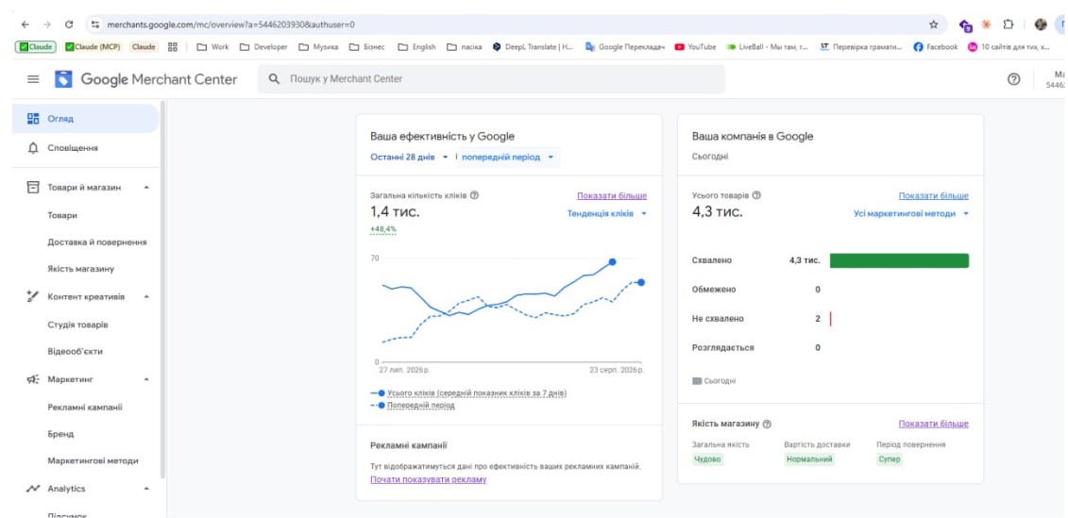Click the Контент креативів sparkle icon

point(33,297)
